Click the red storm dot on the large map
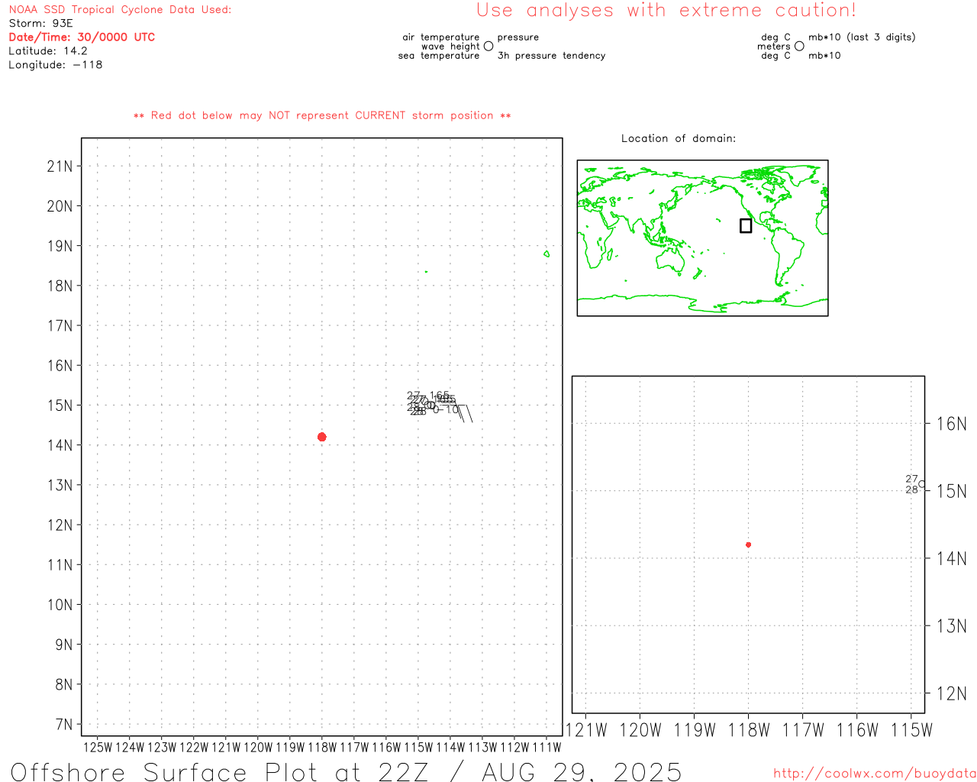This screenshot has height=782, width=977. [322, 437]
